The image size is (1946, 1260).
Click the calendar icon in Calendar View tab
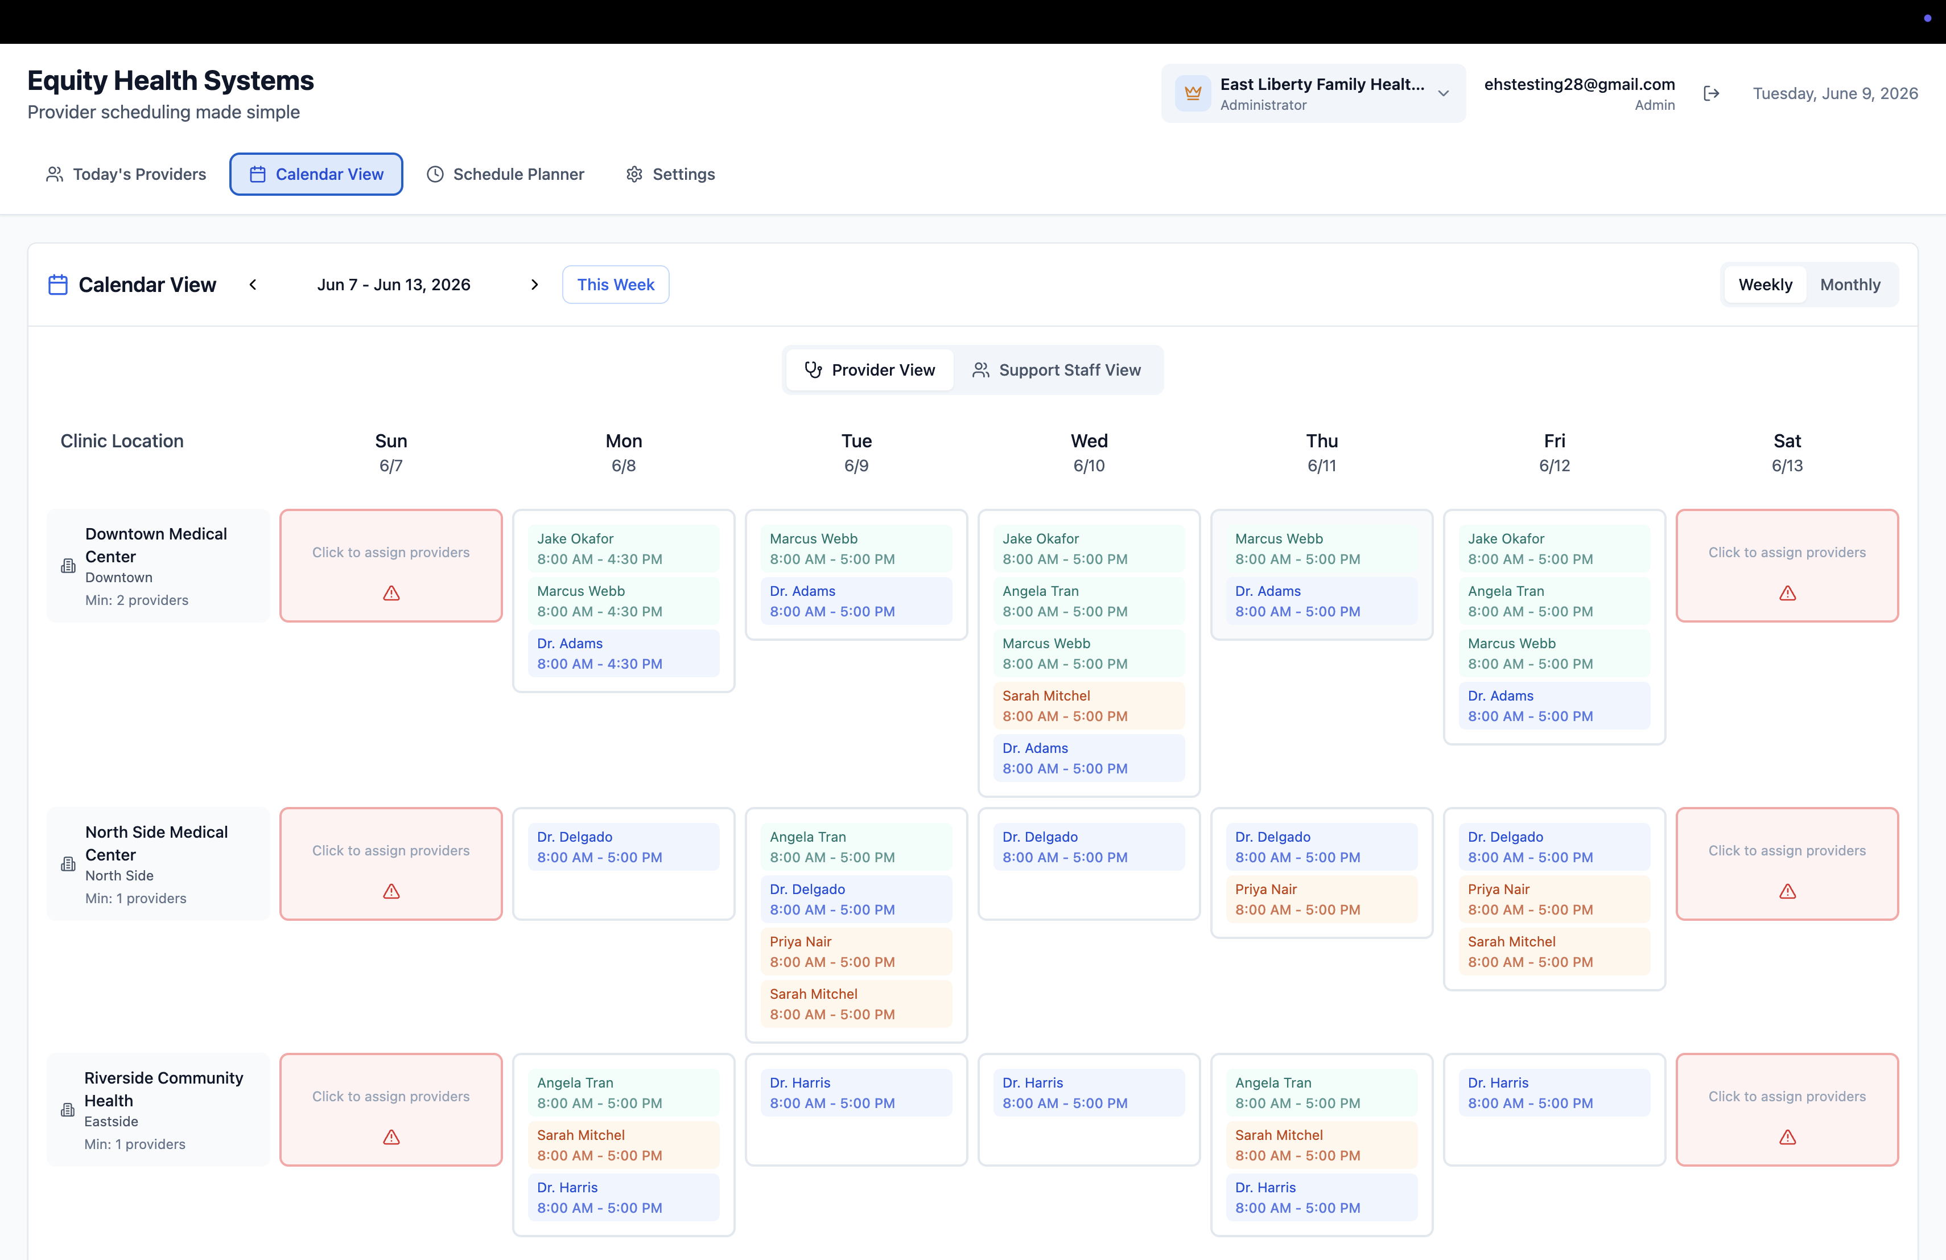258,174
